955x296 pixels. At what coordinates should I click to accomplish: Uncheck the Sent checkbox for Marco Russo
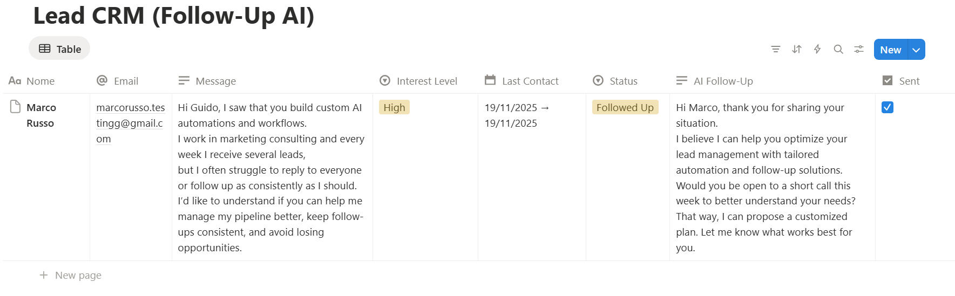tap(888, 107)
